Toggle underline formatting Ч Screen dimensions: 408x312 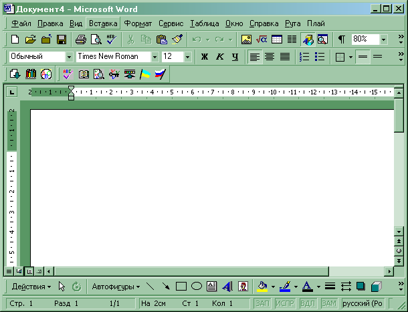coord(235,56)
